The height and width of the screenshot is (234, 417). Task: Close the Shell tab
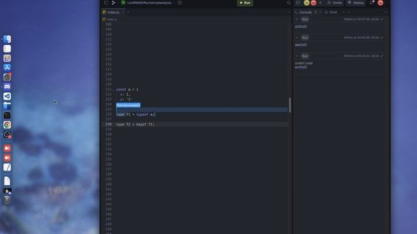(x=343, y=12)
